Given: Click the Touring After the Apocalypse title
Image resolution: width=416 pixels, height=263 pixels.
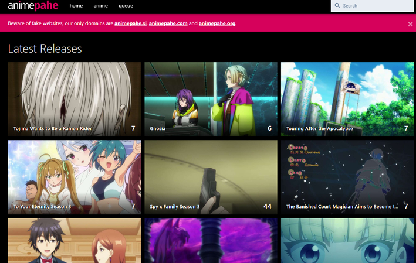Looking at the screenshot, I should pos(319,128).
